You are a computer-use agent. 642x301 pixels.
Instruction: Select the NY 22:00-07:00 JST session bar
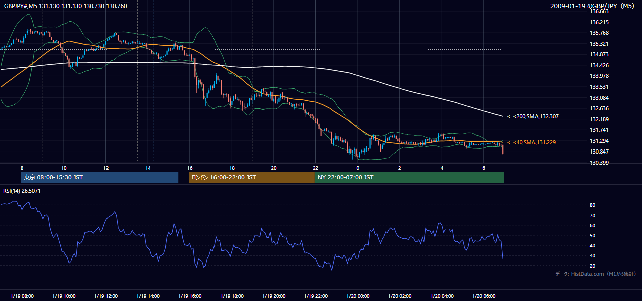click(x=409, y=177)
